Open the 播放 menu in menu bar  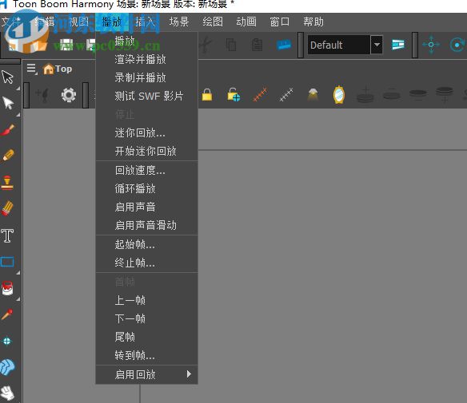click(x=112, y=22)
